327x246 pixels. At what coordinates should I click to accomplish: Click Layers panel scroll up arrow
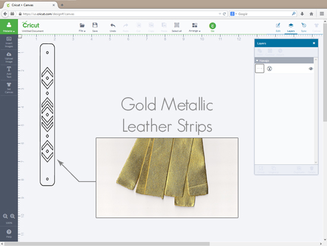pyautogui.click(x=316, y=60)
